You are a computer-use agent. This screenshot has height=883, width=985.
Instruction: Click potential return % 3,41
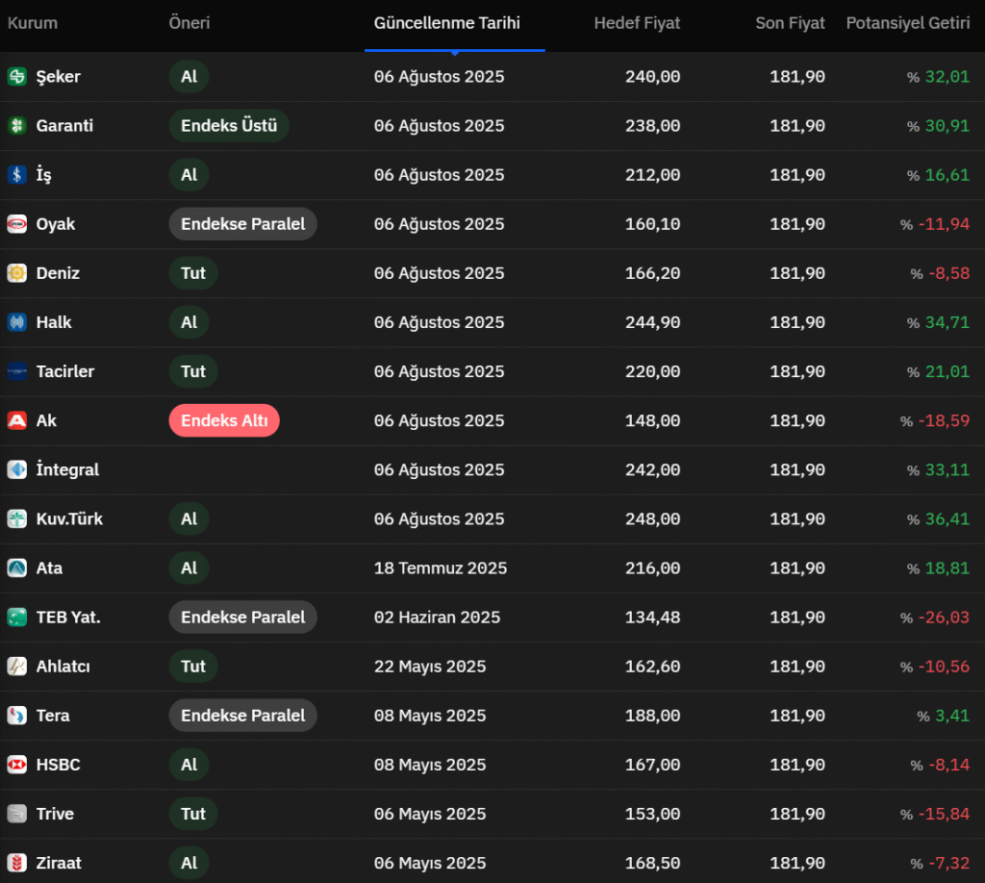[944, 716]
